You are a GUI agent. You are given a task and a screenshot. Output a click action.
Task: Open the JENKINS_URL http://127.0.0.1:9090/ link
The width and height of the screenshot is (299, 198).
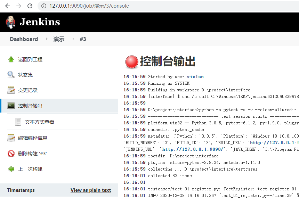193,149
